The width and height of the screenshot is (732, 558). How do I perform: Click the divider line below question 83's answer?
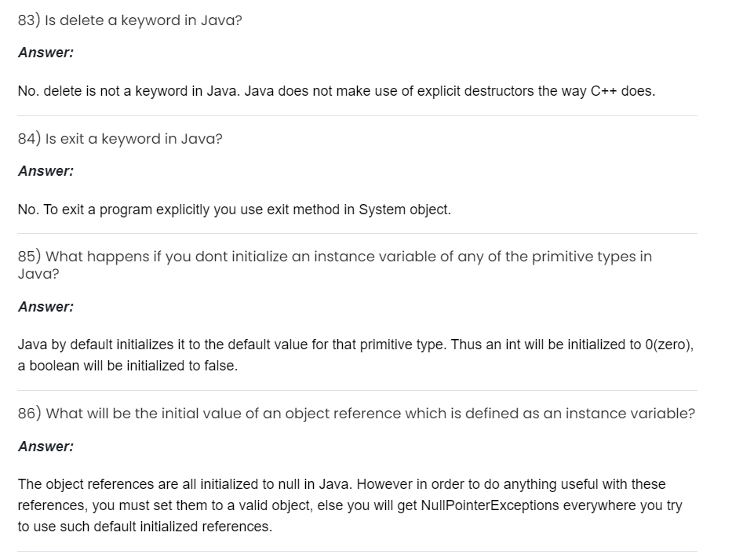(x=357, y=116)
